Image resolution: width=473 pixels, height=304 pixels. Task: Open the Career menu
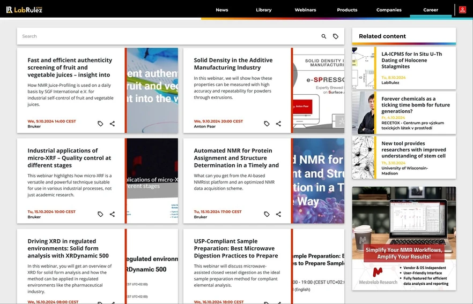coord(431,10)
